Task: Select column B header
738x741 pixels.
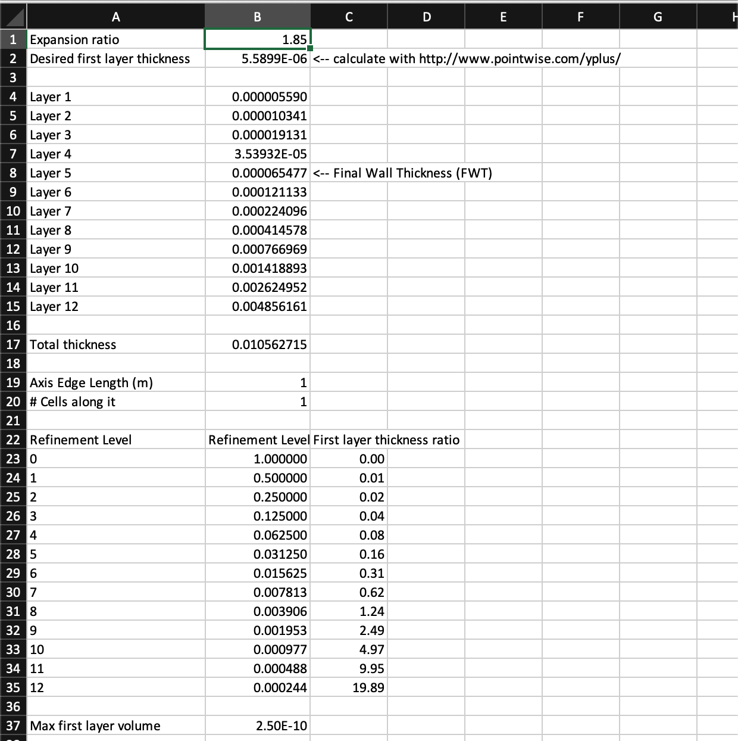Action: (258, 17)
